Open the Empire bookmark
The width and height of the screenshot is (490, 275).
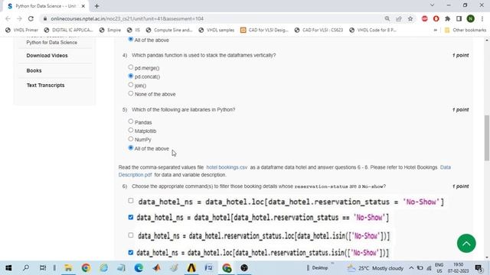110,31
